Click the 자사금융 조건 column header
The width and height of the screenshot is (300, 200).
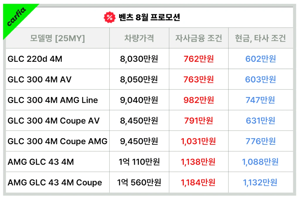(x=199, y=38)
